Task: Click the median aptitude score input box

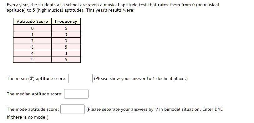Action: coord(76,94)
